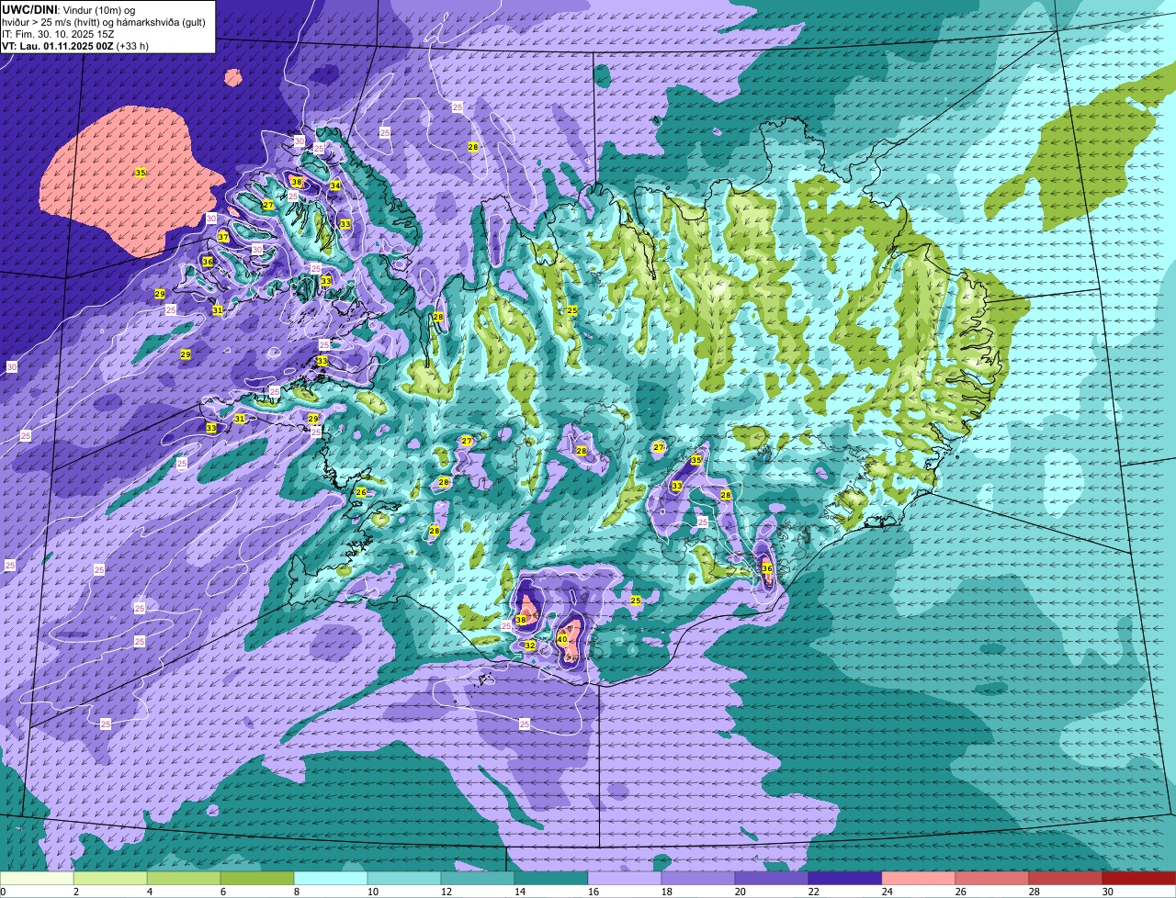
Task: Click the 'IT: Fim. 30. 10. 2025 15Z' line
Action: 58,33
